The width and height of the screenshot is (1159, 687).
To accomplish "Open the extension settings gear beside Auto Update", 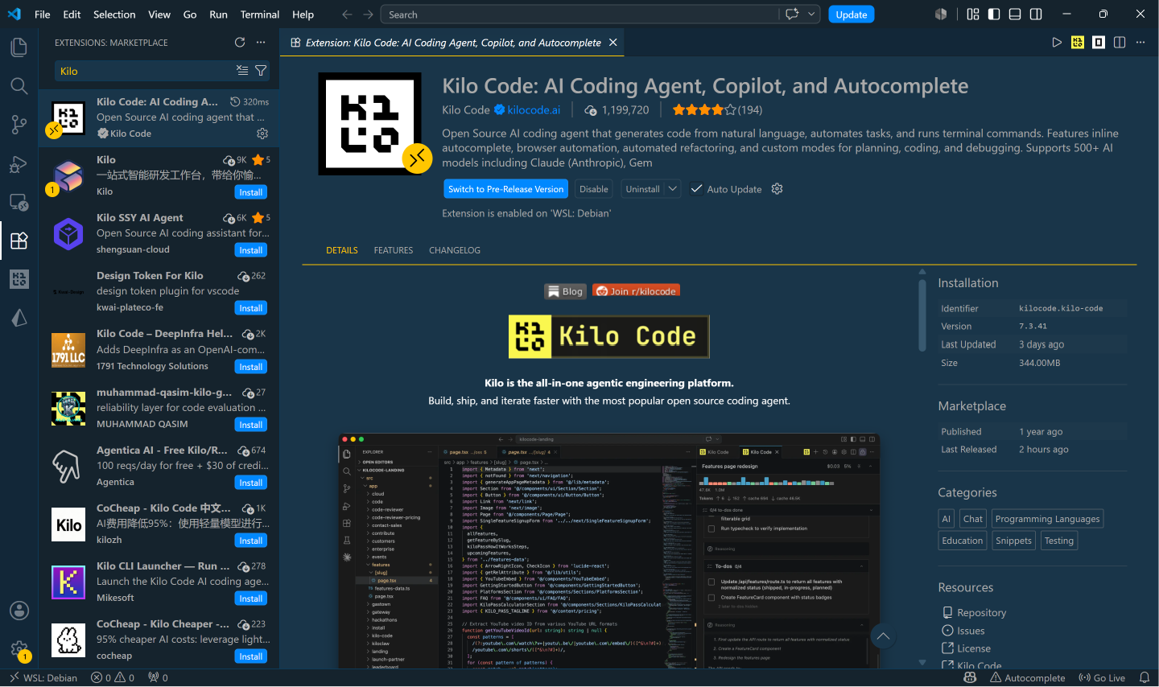I will 777,189.
